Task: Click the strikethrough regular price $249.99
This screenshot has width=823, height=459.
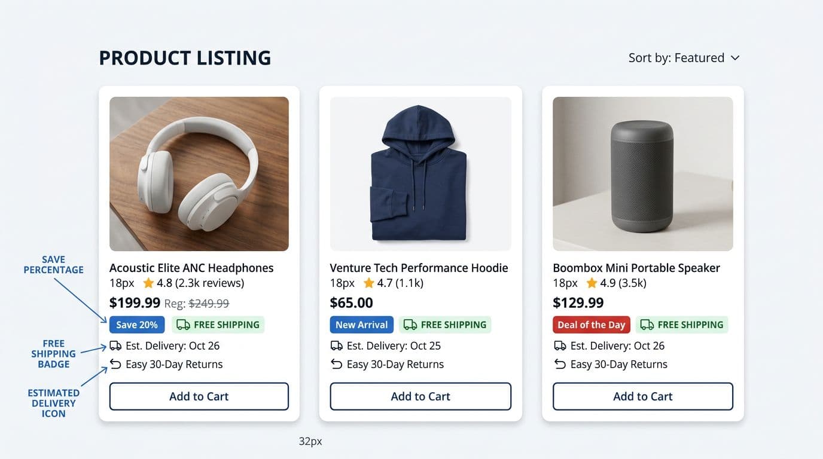Action: (x=209, y=303)
